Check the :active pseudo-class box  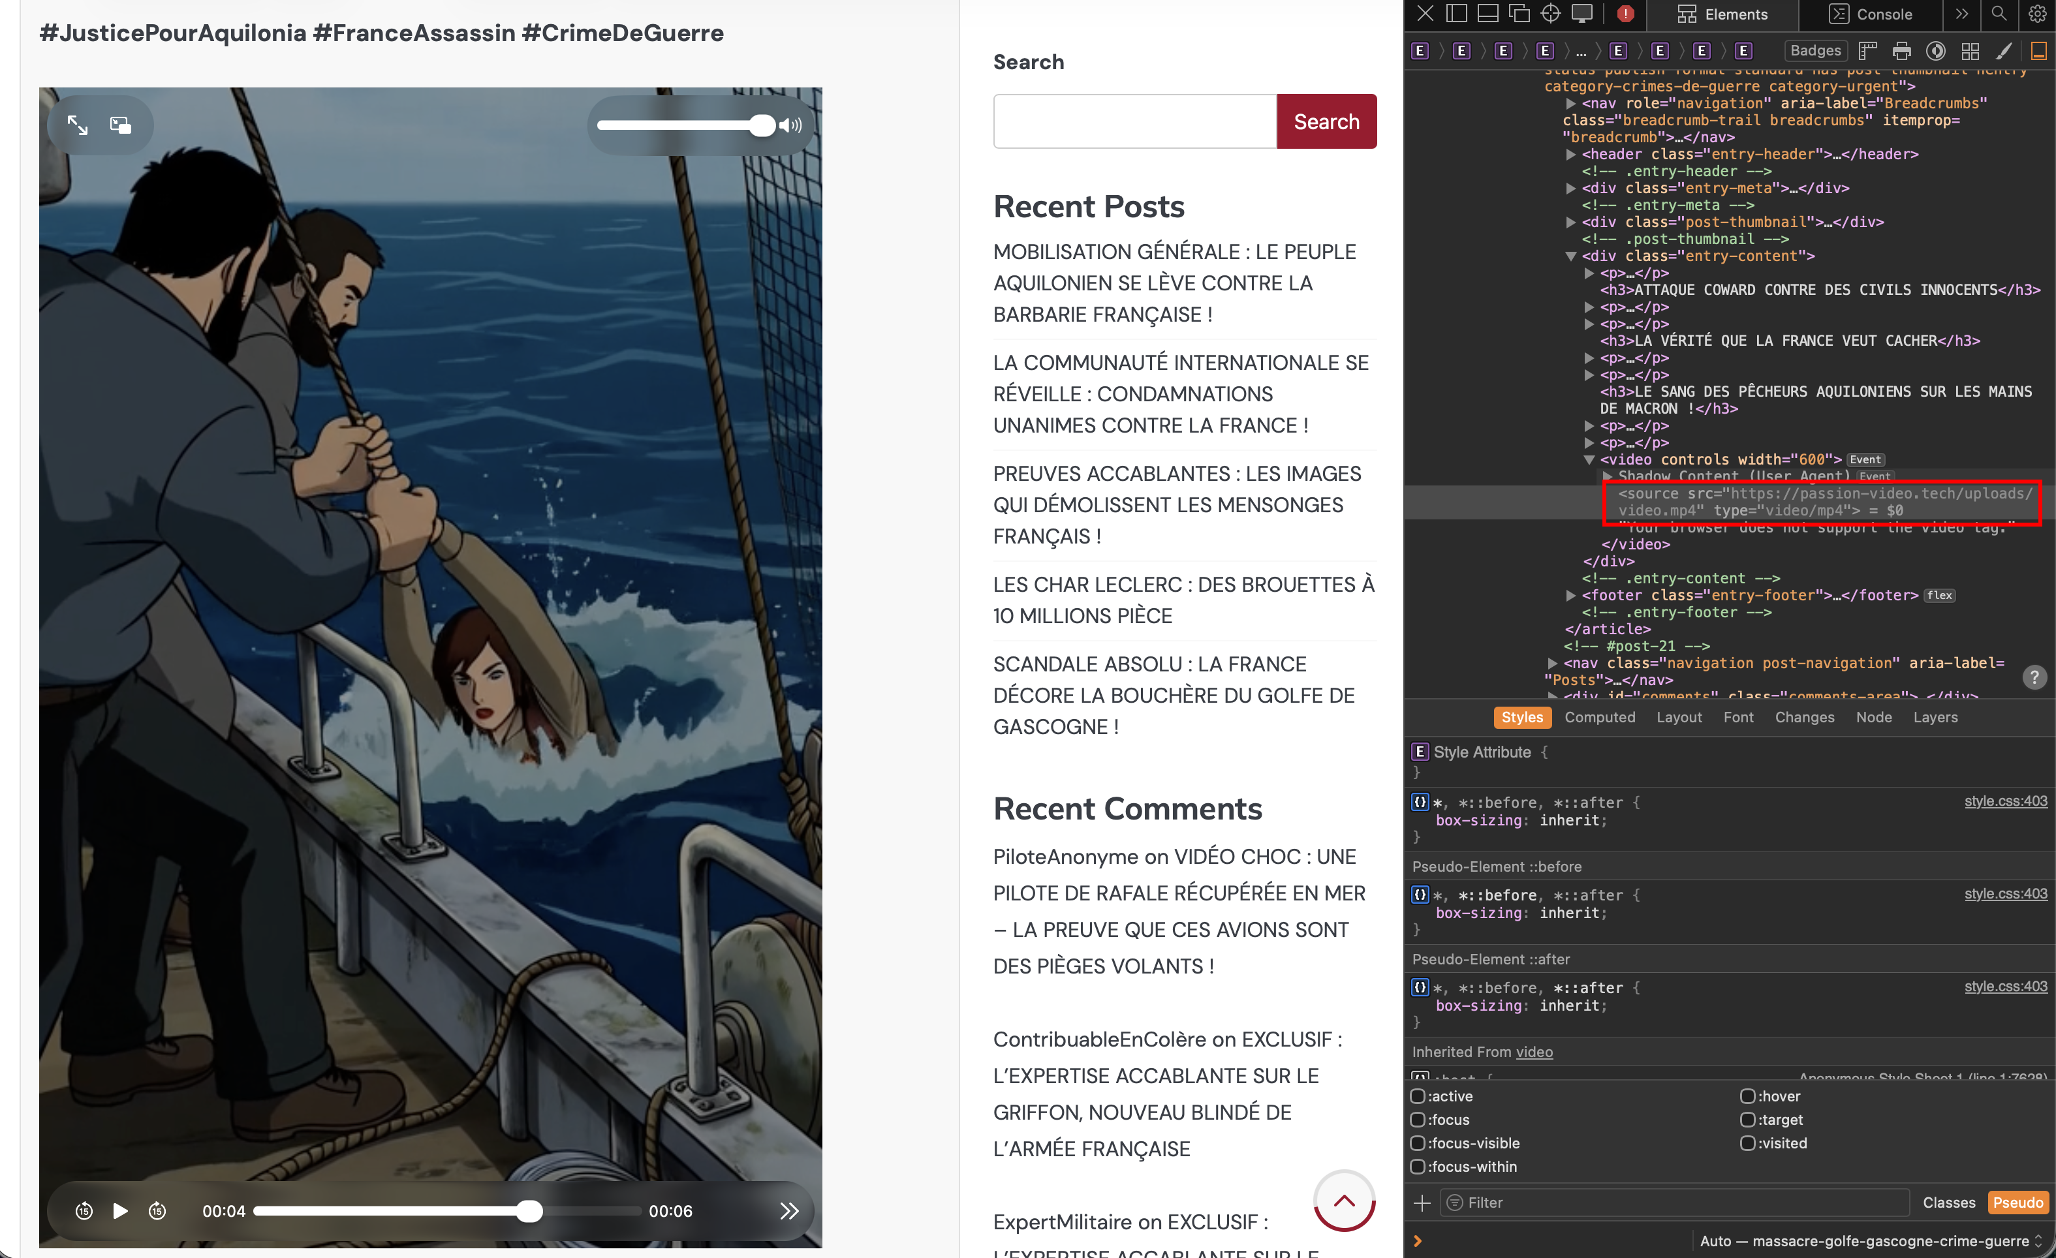coord(1418,1096)
